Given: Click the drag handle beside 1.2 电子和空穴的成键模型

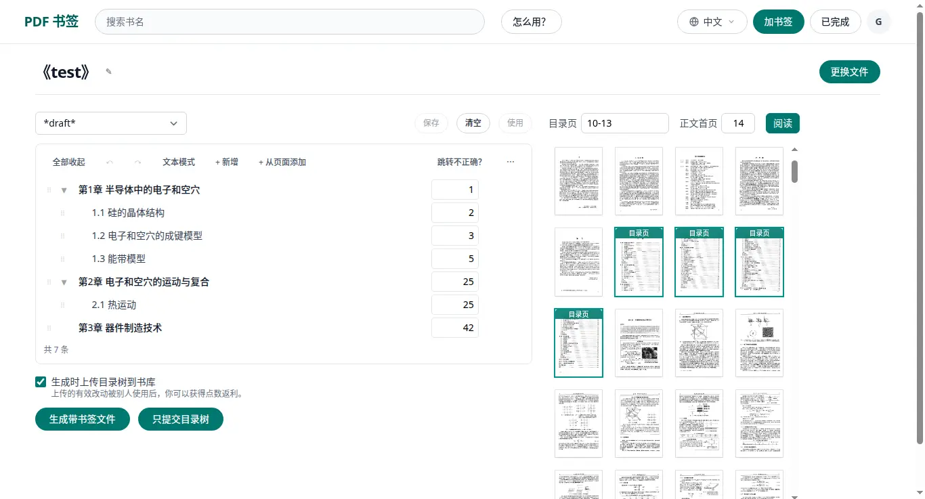Looking at the screenshot, I should (x=62, y=236).
